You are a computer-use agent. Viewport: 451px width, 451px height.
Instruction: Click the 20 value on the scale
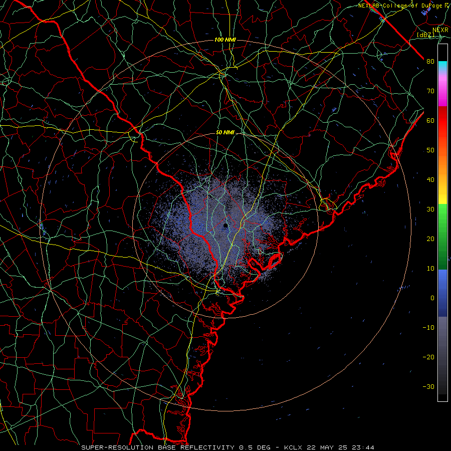[430, 239]
